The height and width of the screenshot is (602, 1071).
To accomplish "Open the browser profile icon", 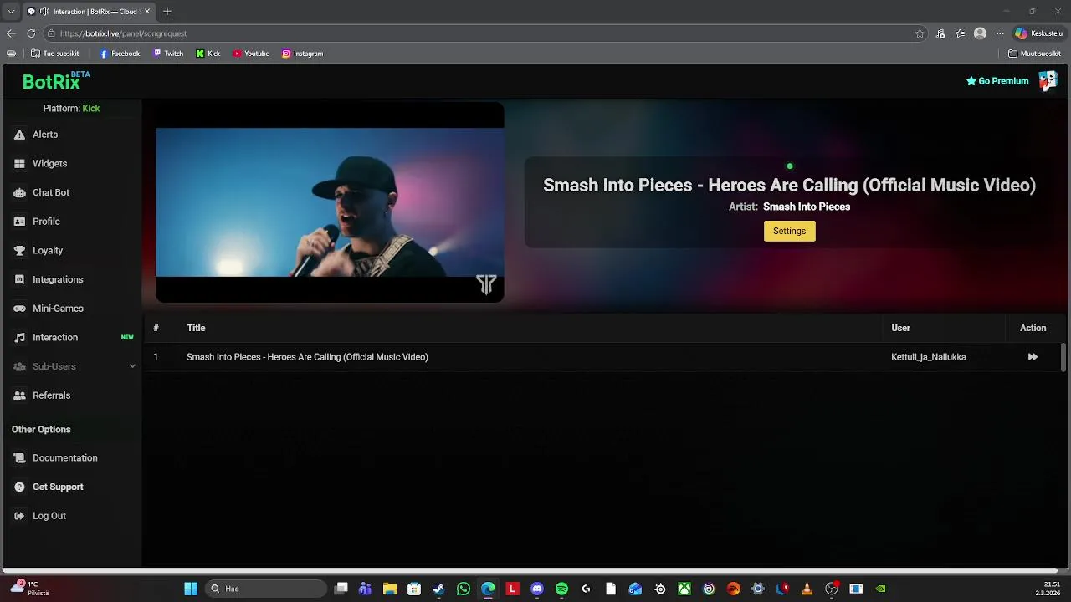I will [x=980, y=33].
